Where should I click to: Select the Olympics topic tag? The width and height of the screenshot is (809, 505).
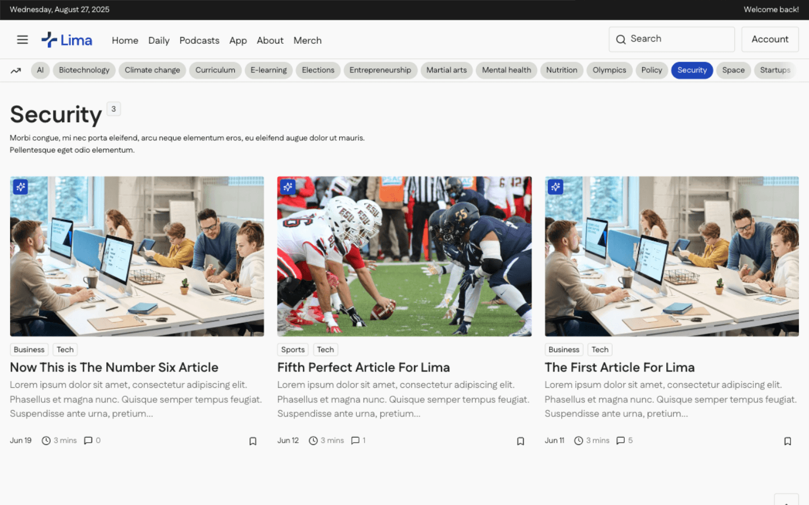[x=609, y=70]
